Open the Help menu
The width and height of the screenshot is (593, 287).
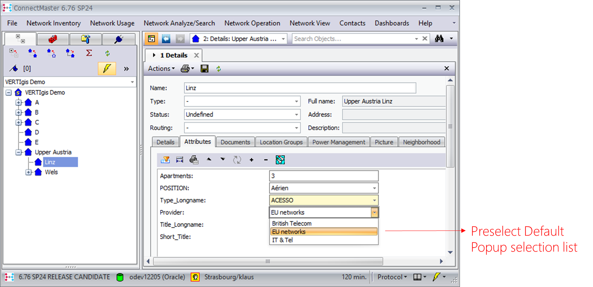pyautogui.click(x=425, y=23)
